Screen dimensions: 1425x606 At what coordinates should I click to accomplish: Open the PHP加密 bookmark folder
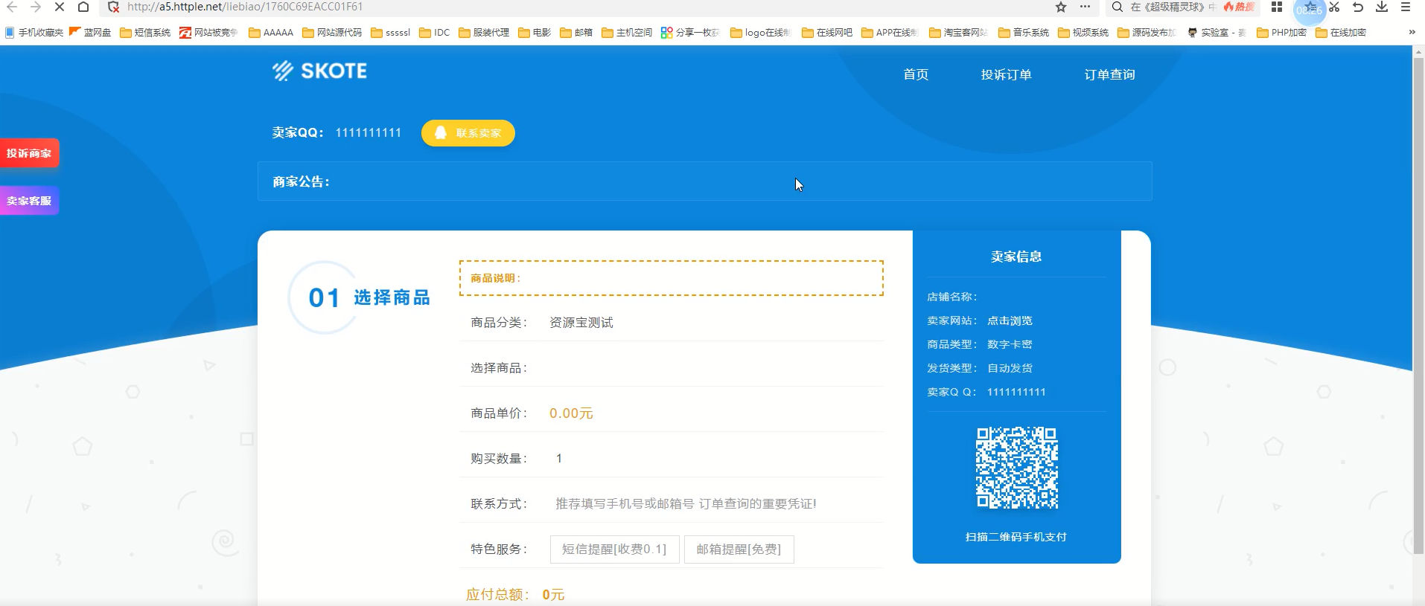click(1281, 33)
